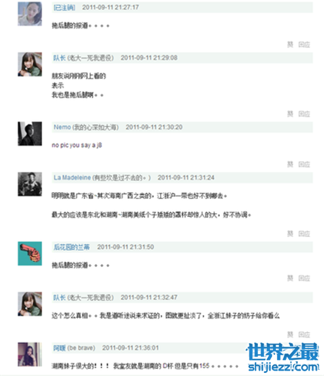Click 队长's avatar beside the 21:29:08 comment

[30, 64]
